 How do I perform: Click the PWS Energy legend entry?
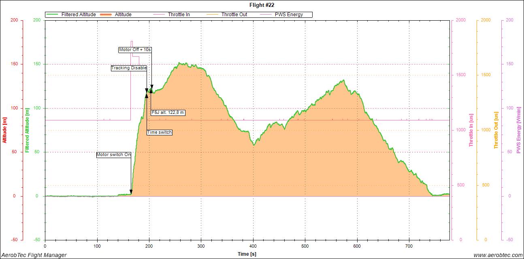click(282, 15)
